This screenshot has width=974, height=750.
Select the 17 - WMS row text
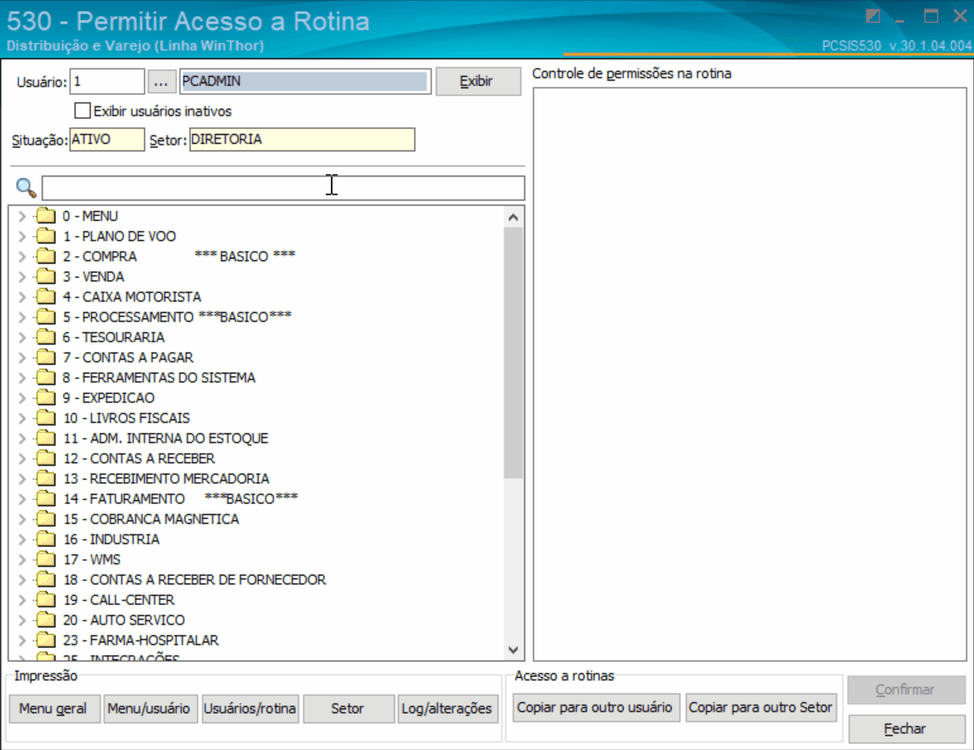[92, 560]
